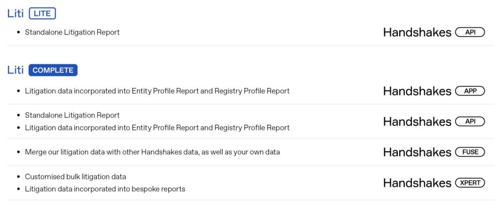Image resolution: width=501 pixels, height=208 pixels.
Task: Click the APP badge beside Handshakes
Action: [470, 91]
